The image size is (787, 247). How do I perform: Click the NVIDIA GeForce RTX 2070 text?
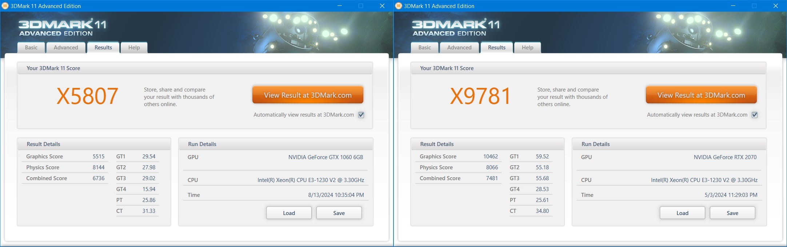click(x=725, y=157)
